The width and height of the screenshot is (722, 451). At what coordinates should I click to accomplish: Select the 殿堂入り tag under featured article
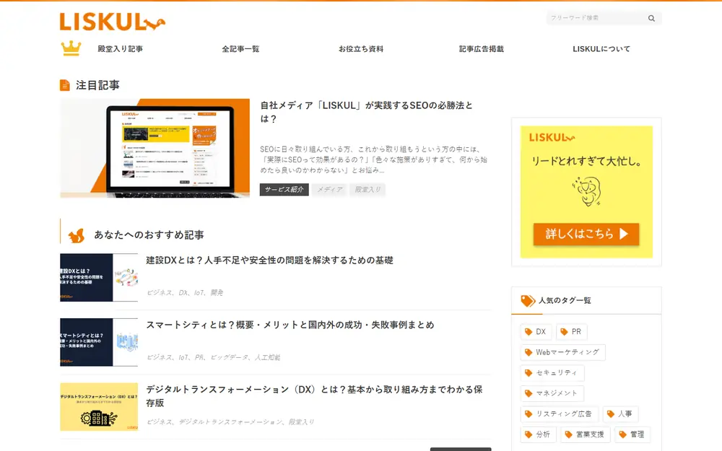(367, 190)
